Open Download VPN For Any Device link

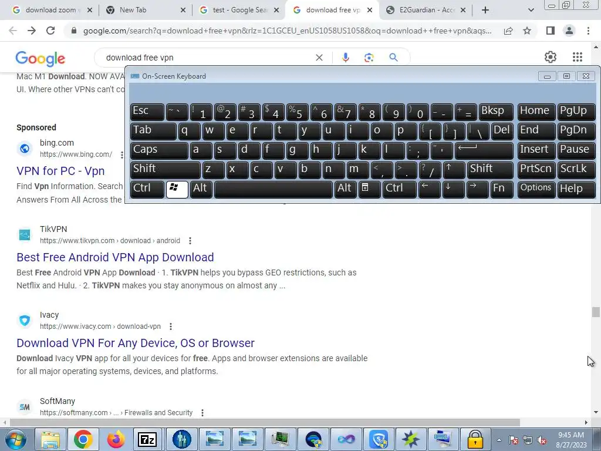click(136, 343)
